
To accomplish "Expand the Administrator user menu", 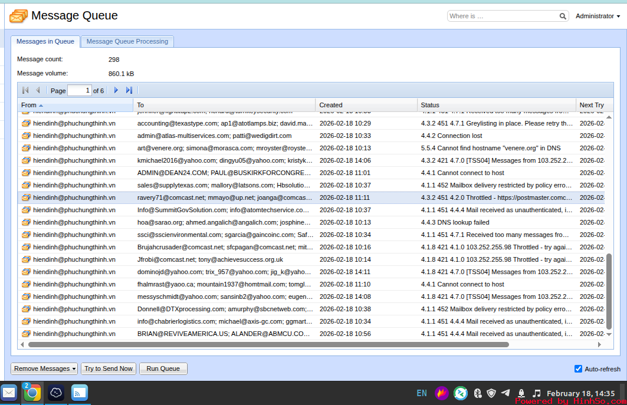I will (x=598, y=17).
